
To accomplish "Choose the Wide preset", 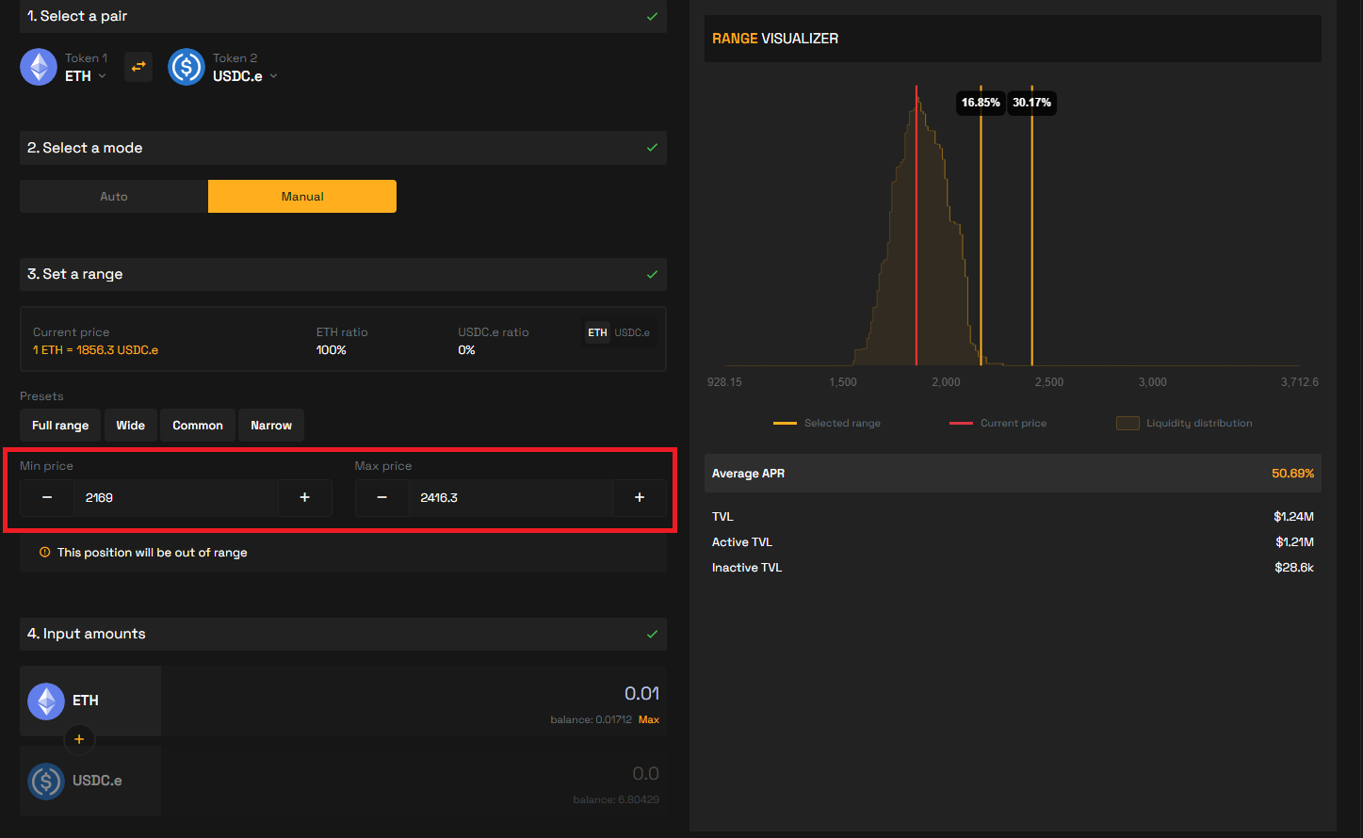I will pos(130,425).
